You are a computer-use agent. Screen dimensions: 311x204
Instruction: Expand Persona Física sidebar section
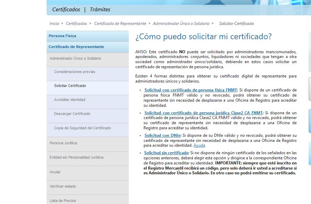[x=62, y=36]
